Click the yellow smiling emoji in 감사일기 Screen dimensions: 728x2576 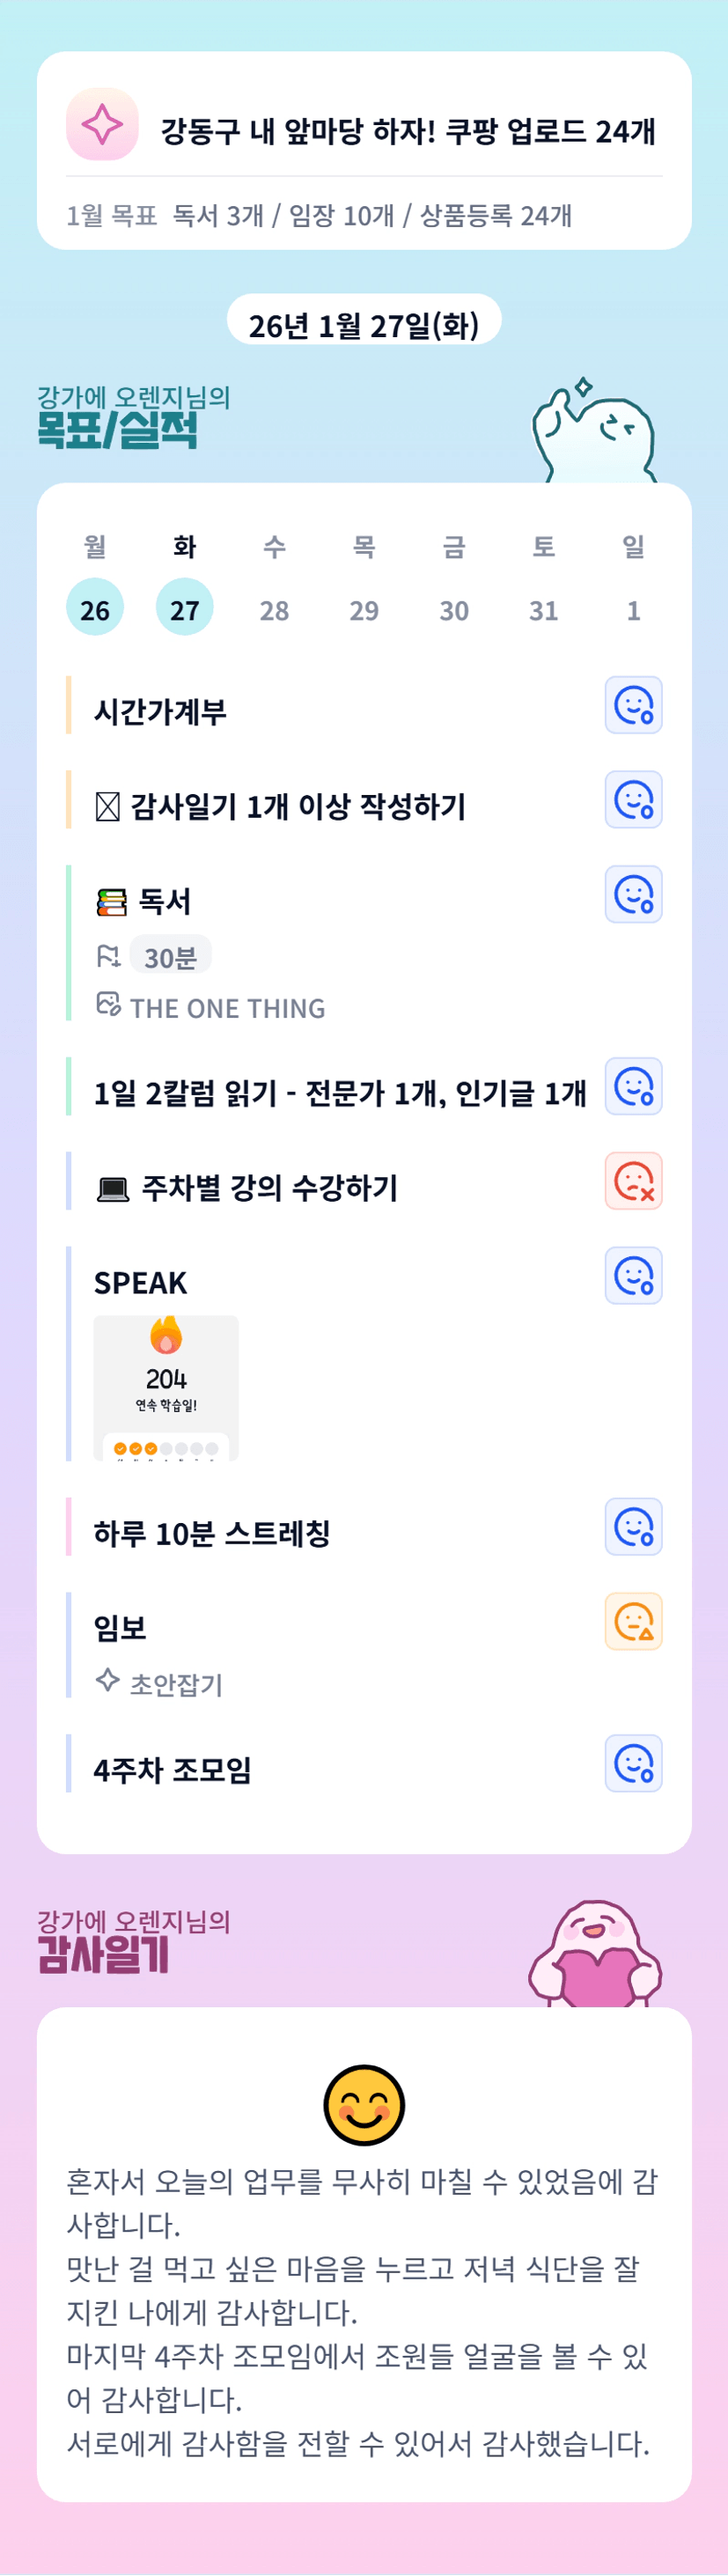tap(364, 2105)
